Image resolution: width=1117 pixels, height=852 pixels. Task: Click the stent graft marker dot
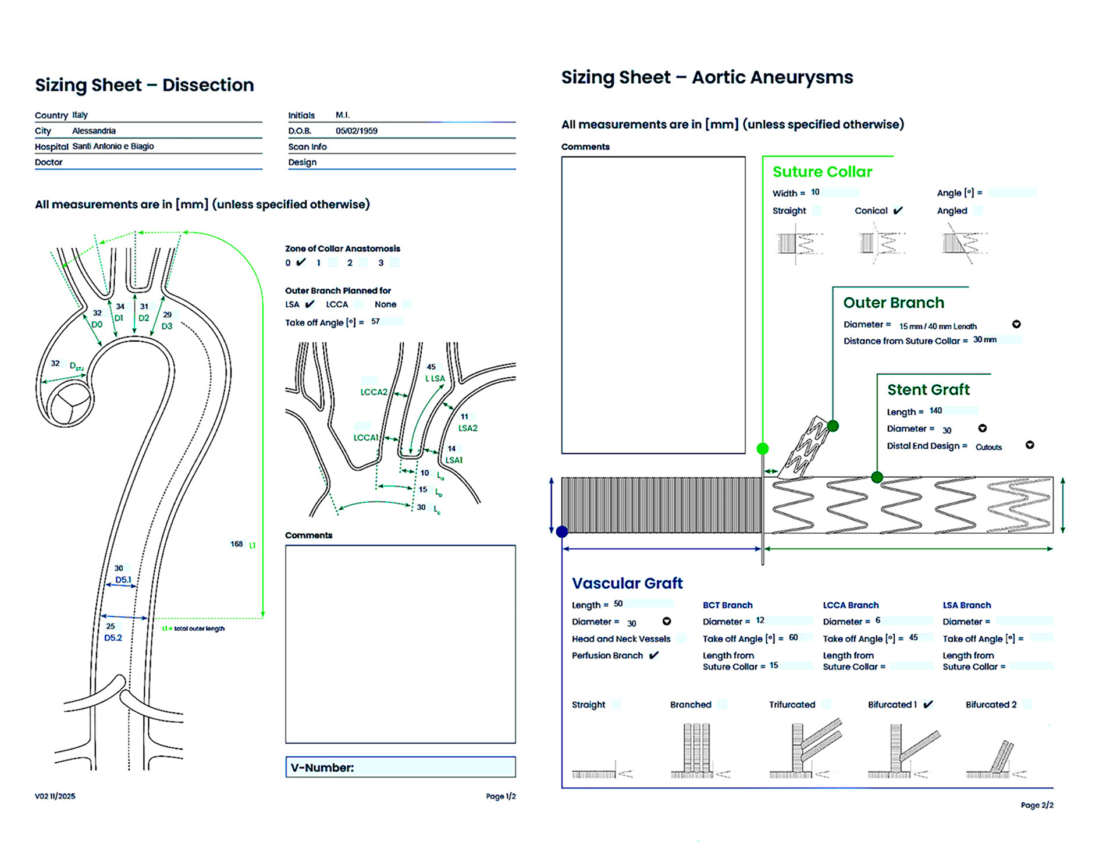(877, 477)
